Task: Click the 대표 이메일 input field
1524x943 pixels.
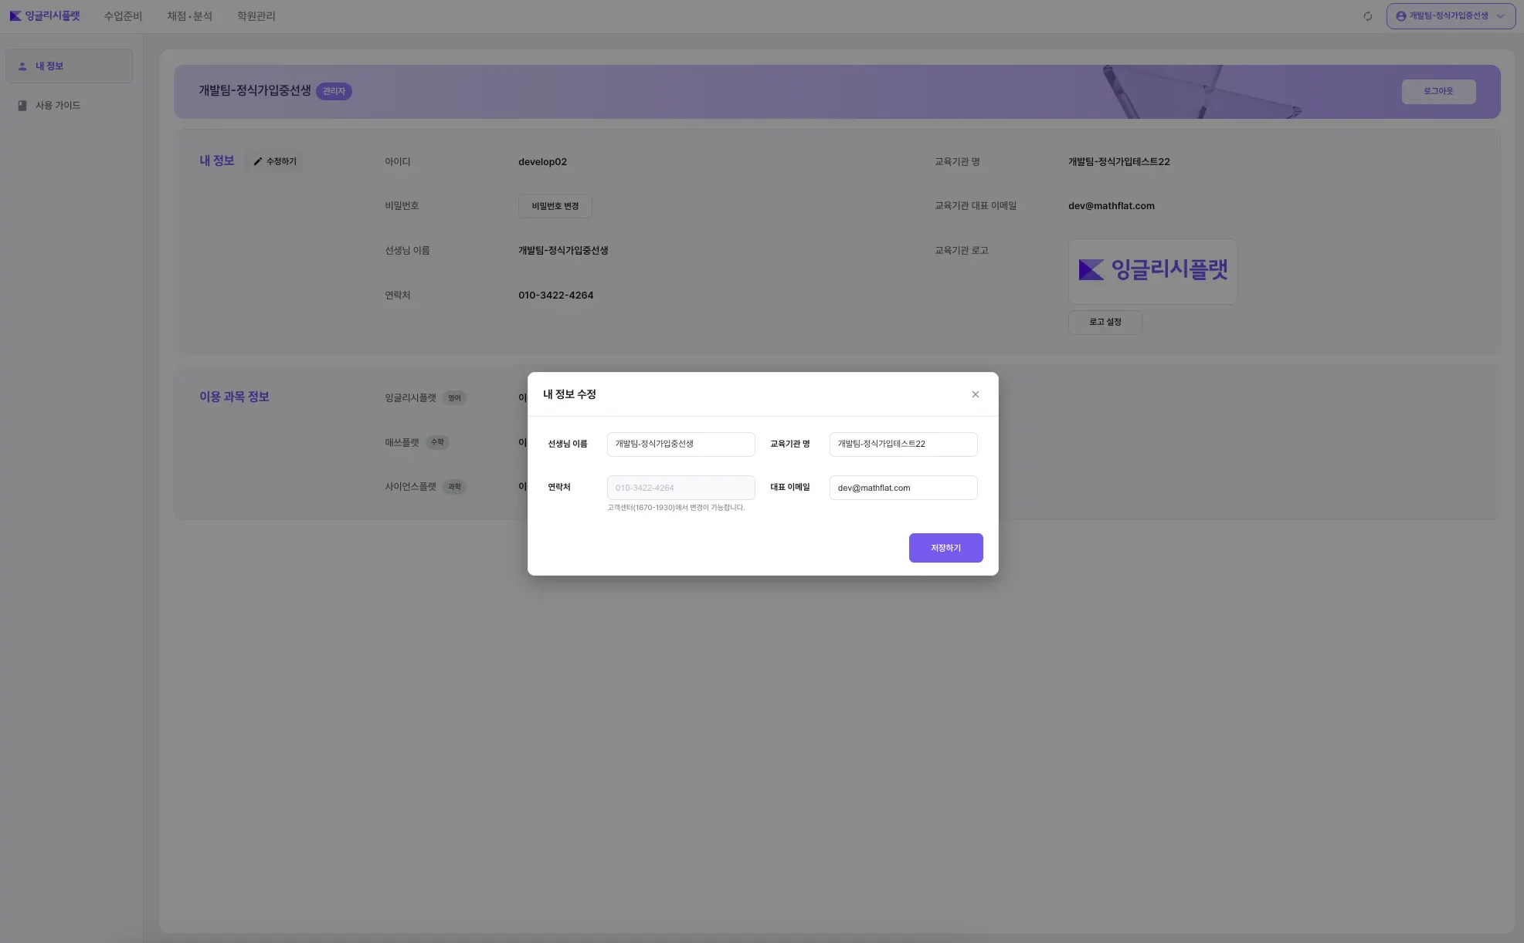Action: (x=903, y=488)
